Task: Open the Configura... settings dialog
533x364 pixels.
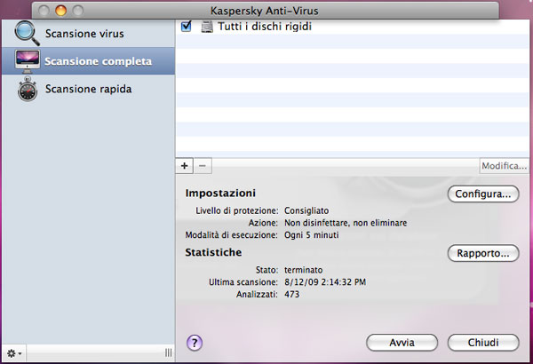Action: [483, 194]
